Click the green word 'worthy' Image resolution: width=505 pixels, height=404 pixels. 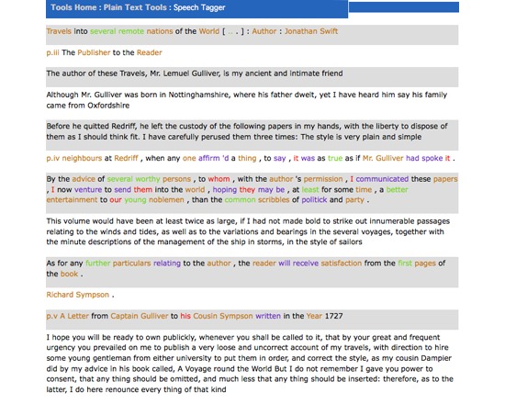tap(148, 179)
